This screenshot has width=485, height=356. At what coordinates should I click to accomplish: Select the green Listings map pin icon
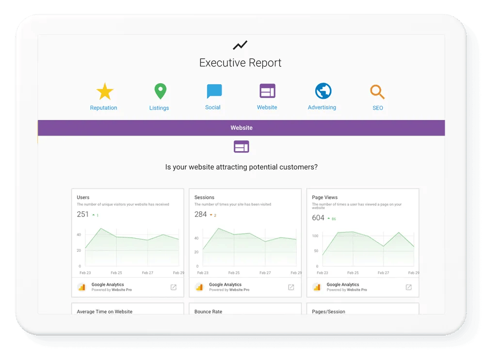coord(160,91)
